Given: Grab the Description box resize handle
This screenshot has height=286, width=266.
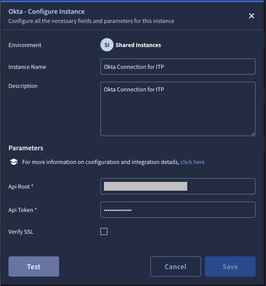Looking at the screenshot, I should 253,134.
